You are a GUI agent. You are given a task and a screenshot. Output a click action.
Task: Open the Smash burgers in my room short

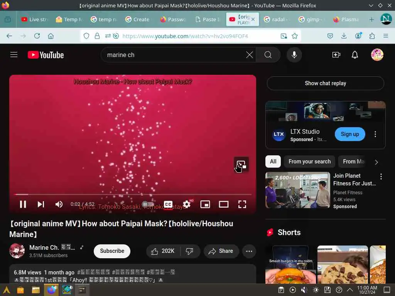(x=290, y=264)
